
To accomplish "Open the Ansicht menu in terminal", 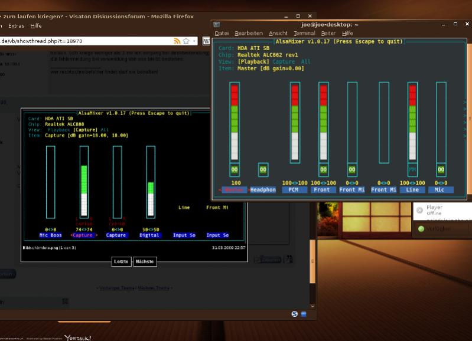I will tap(278, 33).
